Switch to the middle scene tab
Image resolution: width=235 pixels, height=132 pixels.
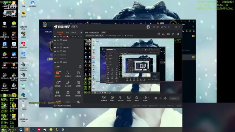click(67, 33)
